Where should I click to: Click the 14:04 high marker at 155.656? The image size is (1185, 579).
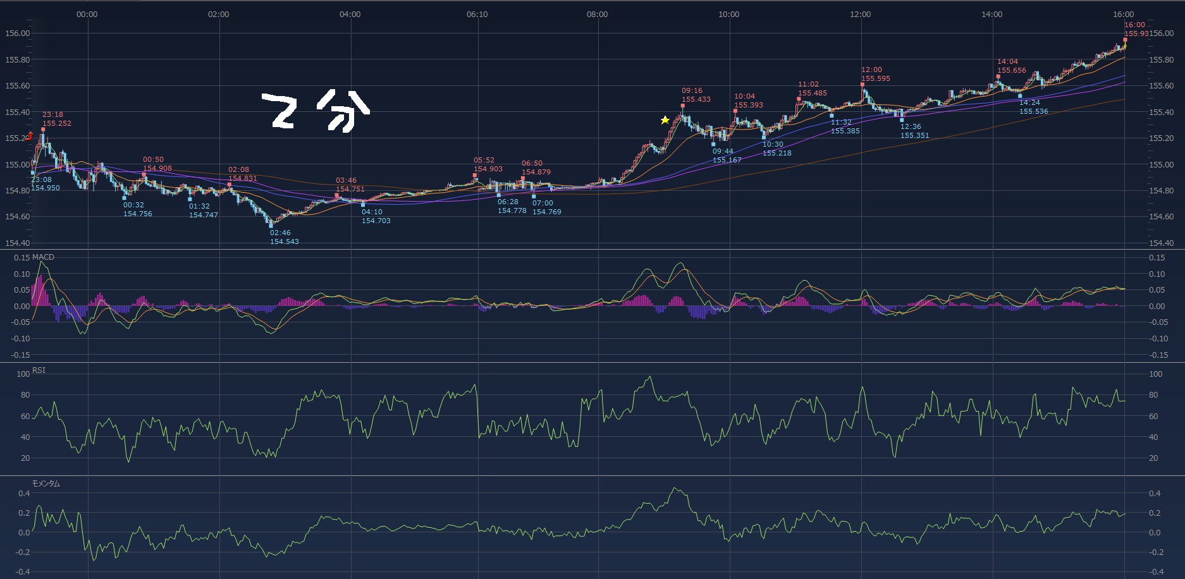[998, 76]
